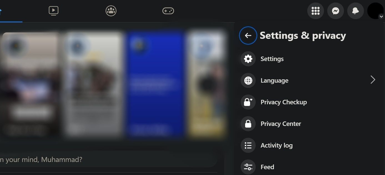Open the Gaming tab icon

[168, 11]
